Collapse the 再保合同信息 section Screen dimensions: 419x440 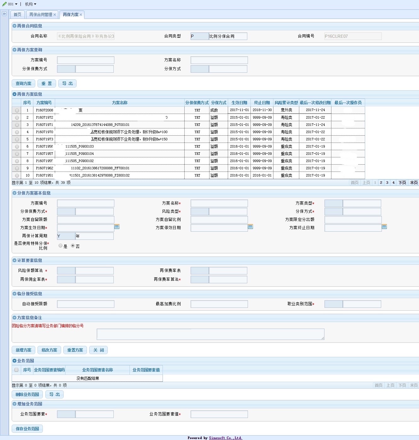[x=14, y=26]
